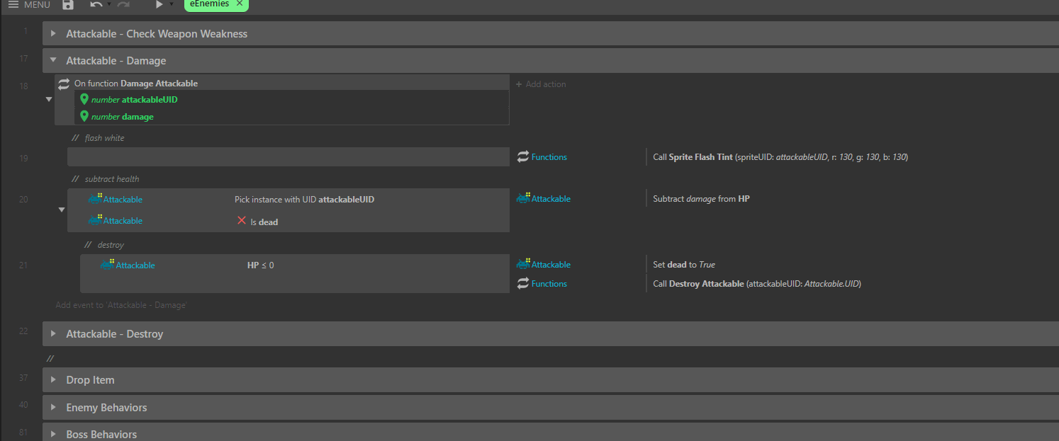
Task: Click the Attackable icon in the 'Is dead' condition
Action: pyautogui.click(x=96, y=220)
